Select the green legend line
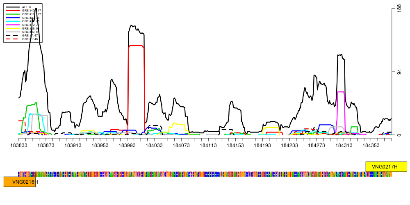Viewport: 410px width, 205px height. [13, 14]
